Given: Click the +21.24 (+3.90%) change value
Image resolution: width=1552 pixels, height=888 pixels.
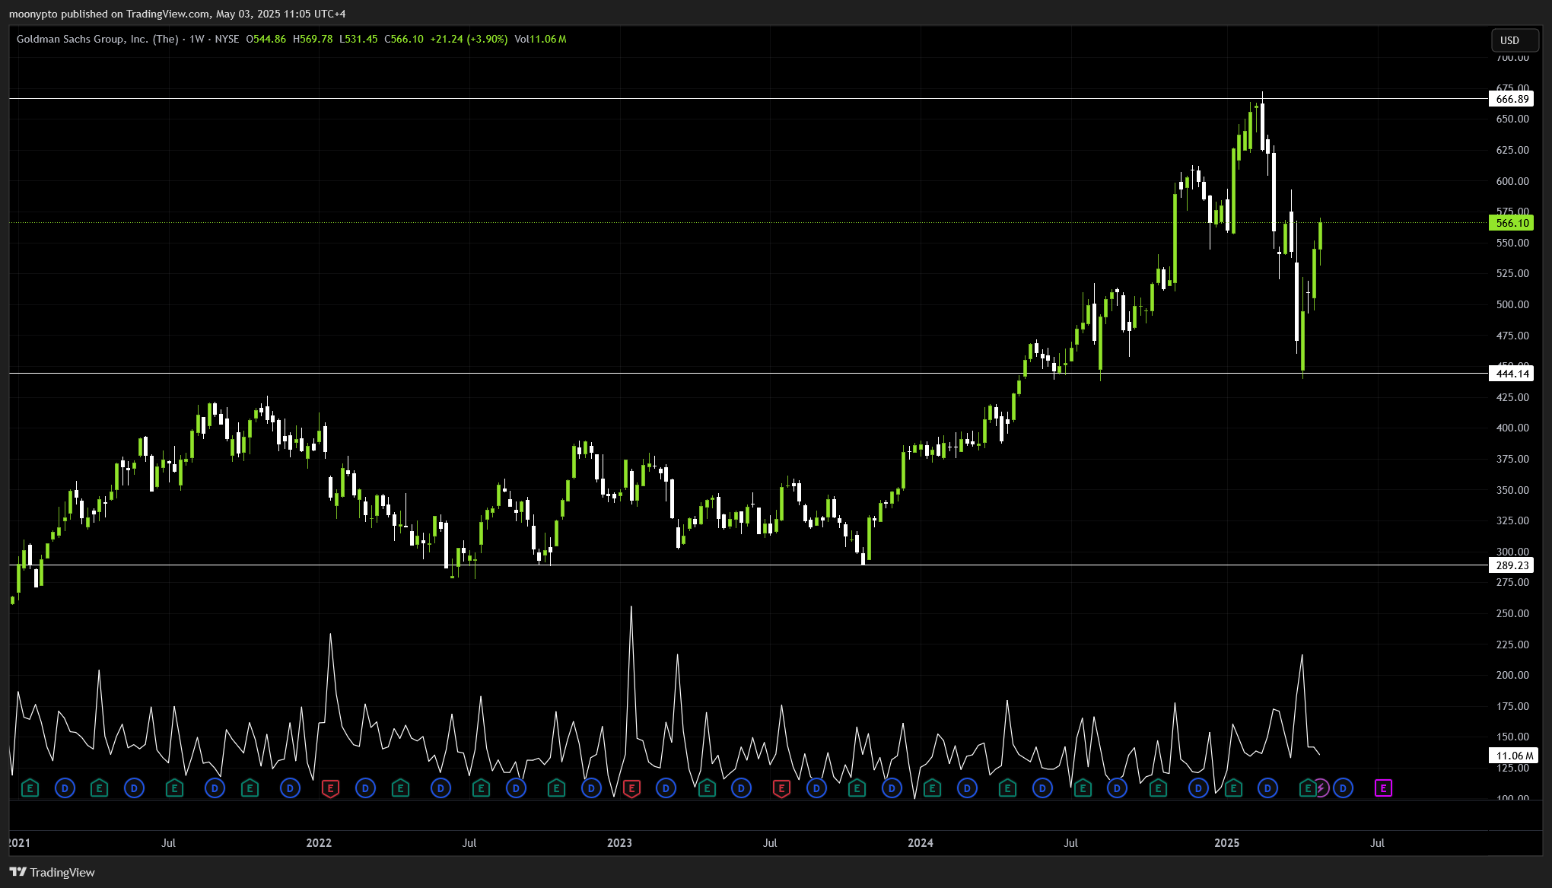Looking at the screenshot, I should point(469,39).
